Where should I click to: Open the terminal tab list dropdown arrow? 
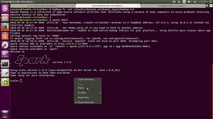click(211, 6)
